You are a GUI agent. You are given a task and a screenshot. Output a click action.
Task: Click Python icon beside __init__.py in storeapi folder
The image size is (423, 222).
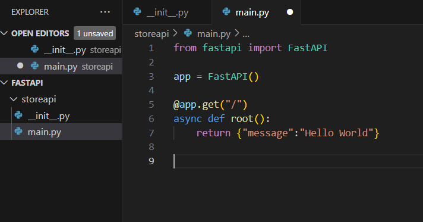[x=18, y=115]
